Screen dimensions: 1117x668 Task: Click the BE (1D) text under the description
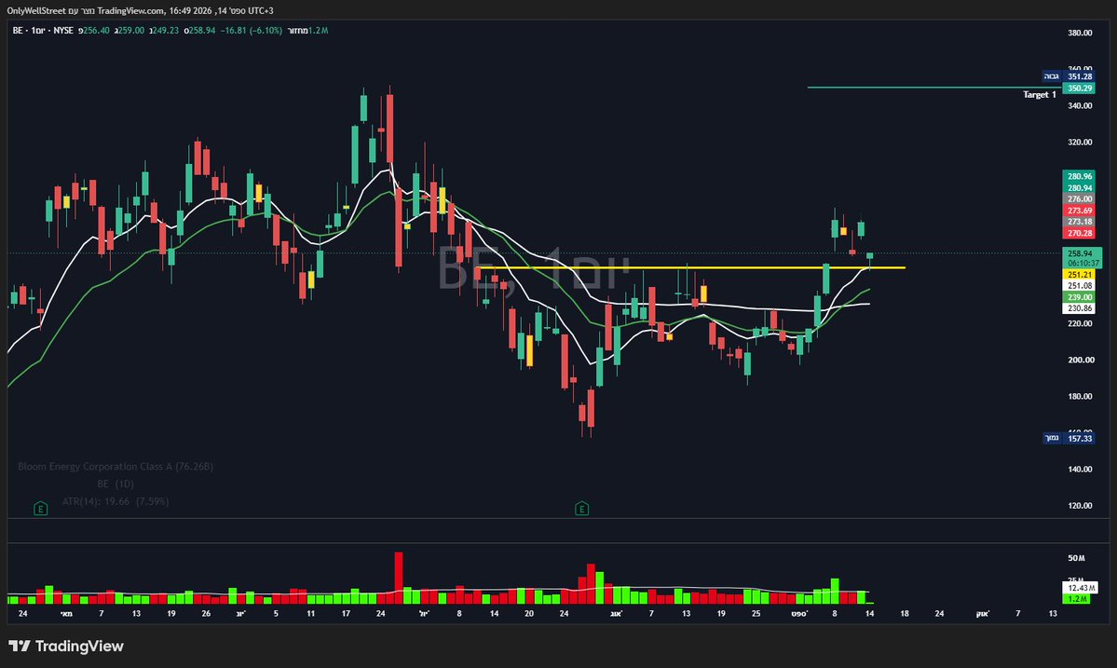116,484
